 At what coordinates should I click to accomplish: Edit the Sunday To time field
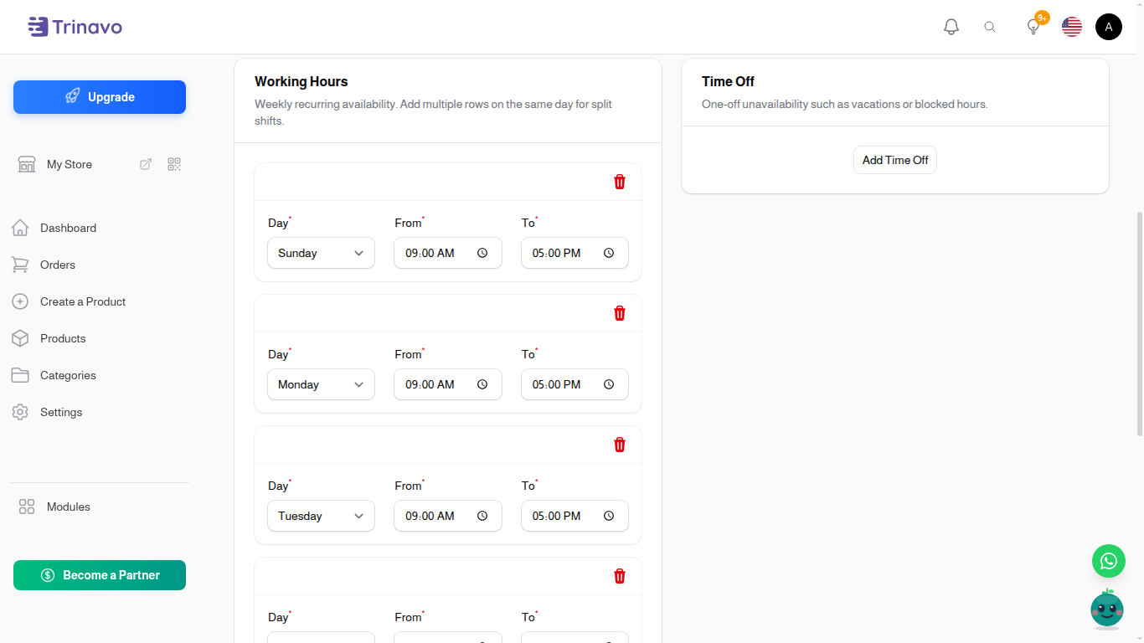575,253
